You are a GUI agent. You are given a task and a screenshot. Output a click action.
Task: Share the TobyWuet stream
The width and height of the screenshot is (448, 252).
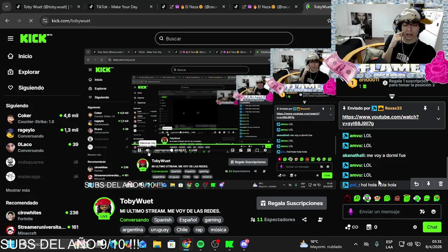[x=304, y=219]
